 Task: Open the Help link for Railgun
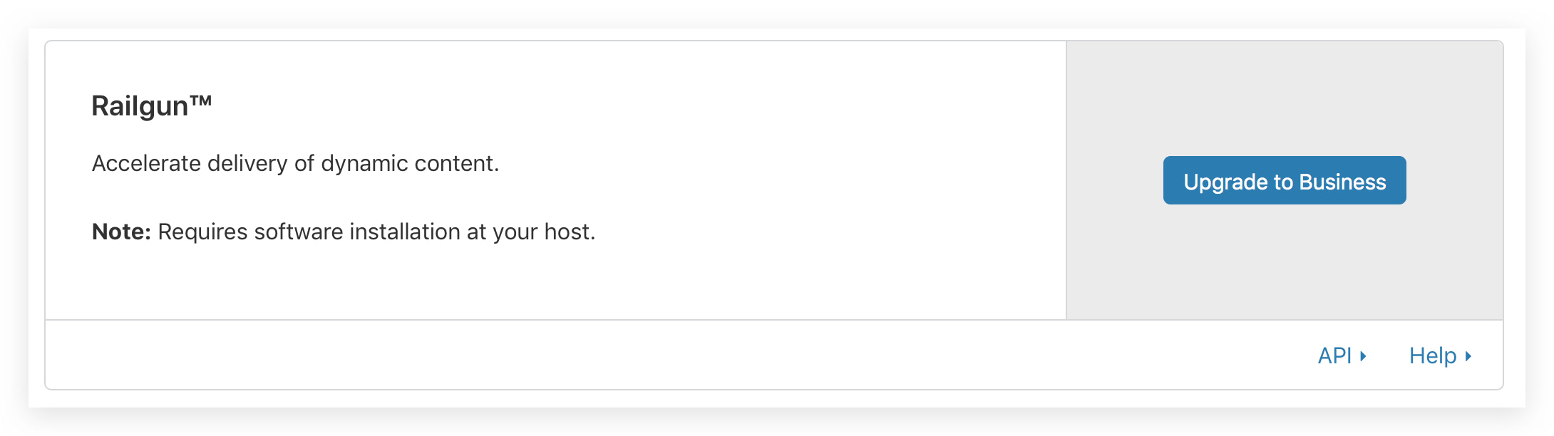coord(1434,355)
